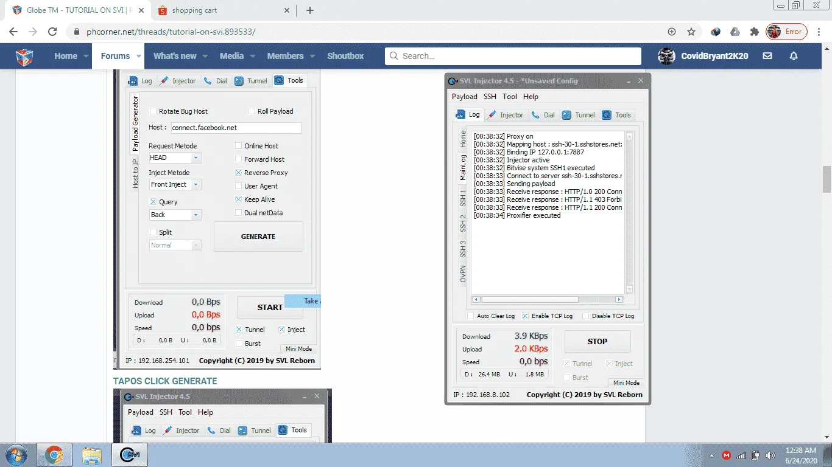This screenshot has width=832, height=467.
Task: Check Disable TCP Log
Action: pyautogui.click(x=585, y=316)
